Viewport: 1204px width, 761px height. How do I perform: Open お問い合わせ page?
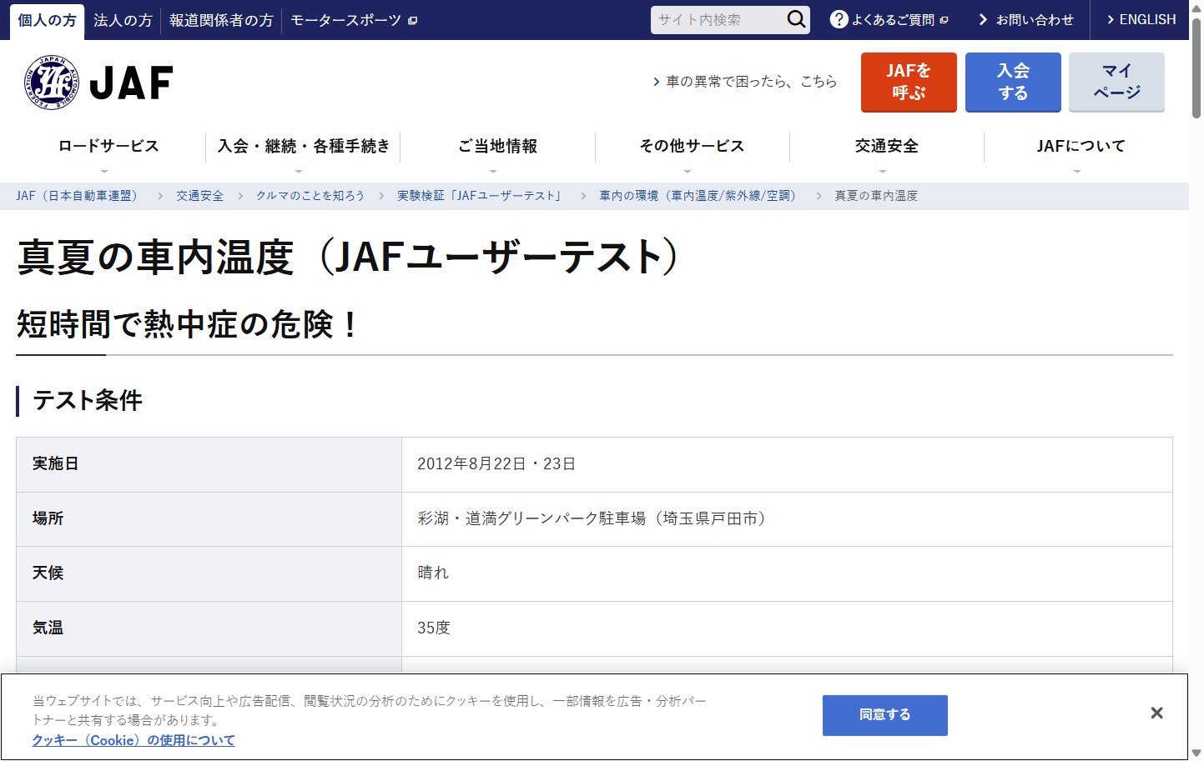[x=1026, y=20]
